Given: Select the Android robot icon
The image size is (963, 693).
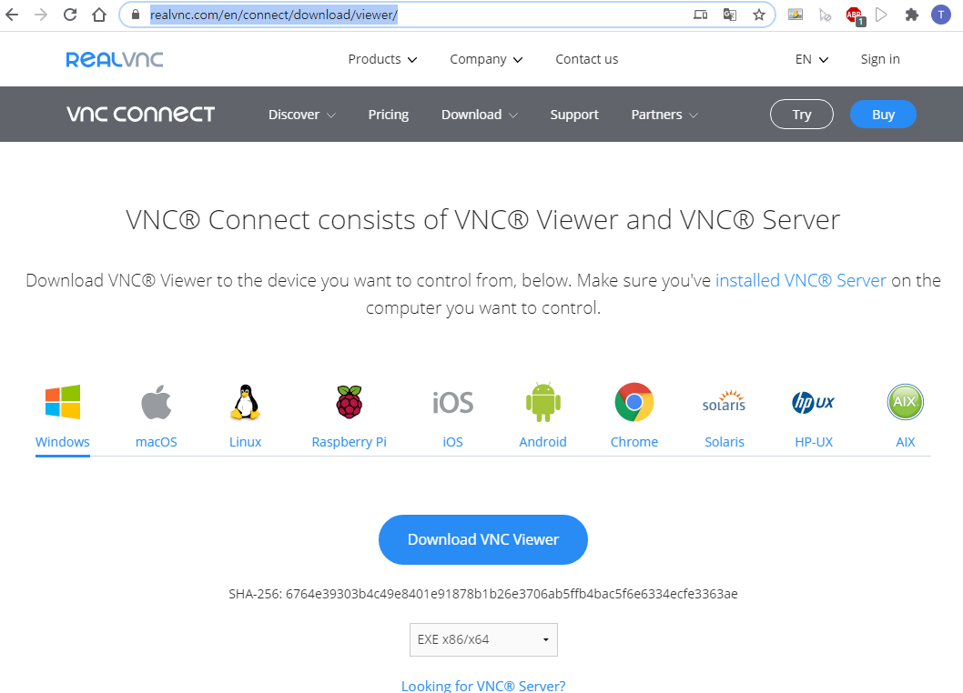Looking at the screenshot, I should pos(542,402).
